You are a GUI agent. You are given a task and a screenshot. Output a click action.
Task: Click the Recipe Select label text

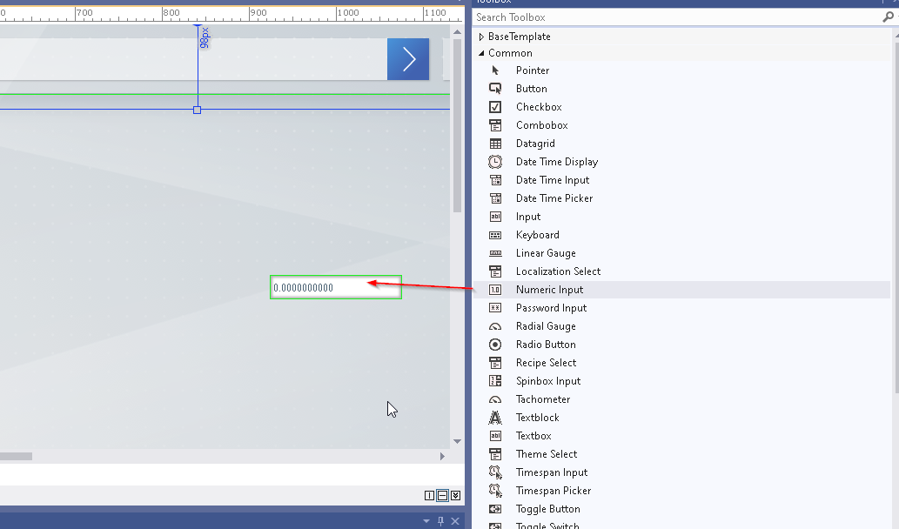click(546, 363)
